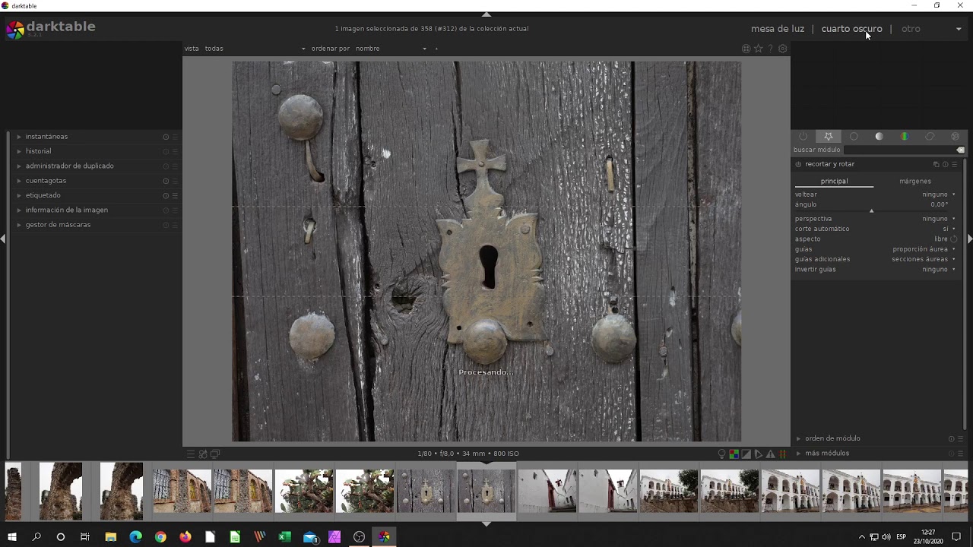Collapse the left side panel arrow

tap(3, 239)
